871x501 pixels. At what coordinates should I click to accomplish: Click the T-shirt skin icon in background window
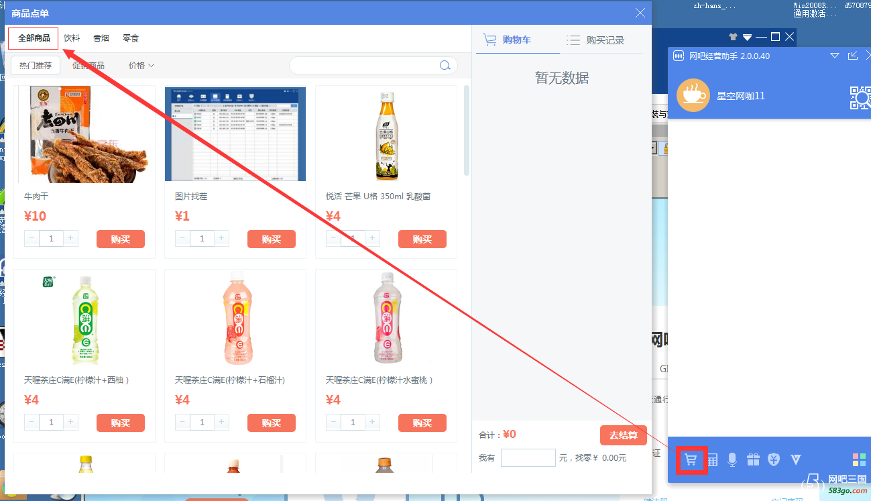coord(732,37)
